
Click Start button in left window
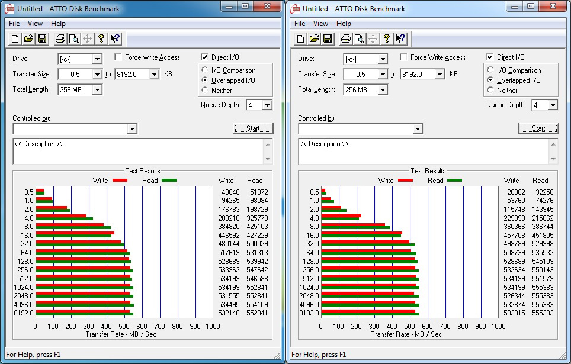[253, 128]
